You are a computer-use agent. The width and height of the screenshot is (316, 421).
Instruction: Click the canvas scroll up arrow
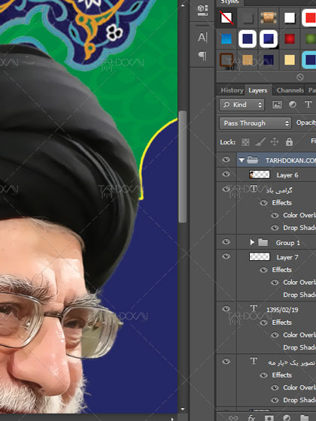coord(183,5)
